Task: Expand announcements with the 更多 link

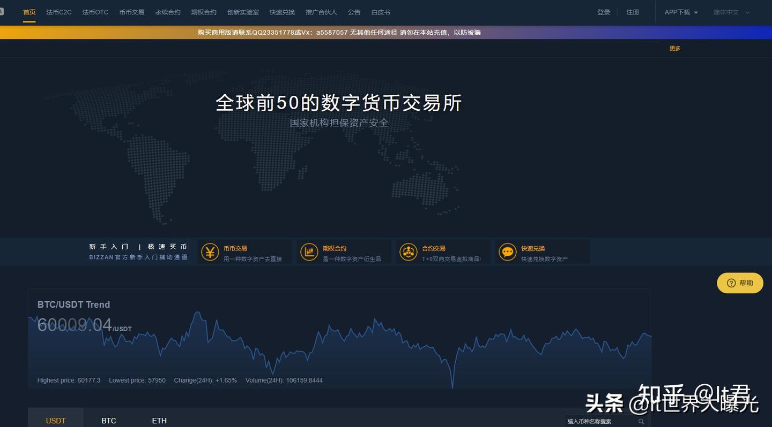Action: [x=674, y=48]
